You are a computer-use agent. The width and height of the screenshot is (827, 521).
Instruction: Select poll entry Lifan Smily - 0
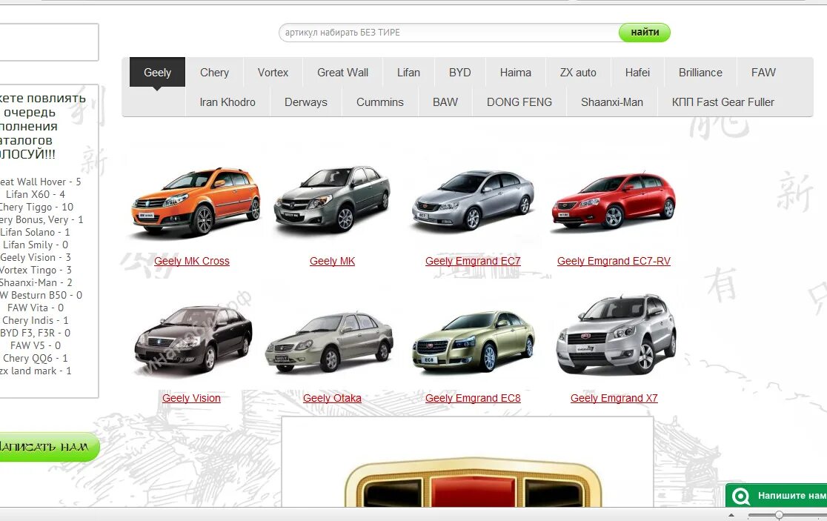tap(36, 245)
